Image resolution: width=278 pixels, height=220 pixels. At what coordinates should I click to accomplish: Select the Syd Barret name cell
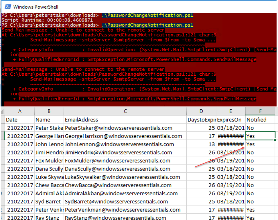tap(49, 202)
